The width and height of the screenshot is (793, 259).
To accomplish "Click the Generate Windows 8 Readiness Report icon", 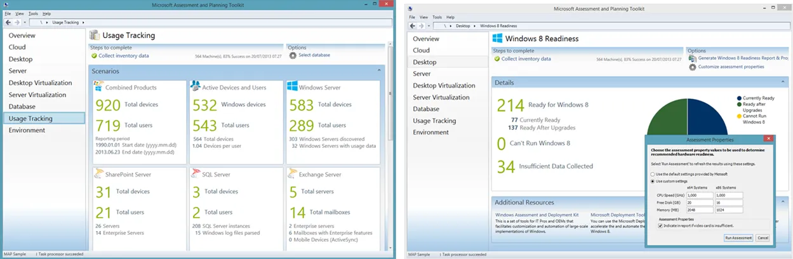I will 693,58.
